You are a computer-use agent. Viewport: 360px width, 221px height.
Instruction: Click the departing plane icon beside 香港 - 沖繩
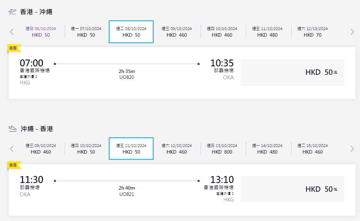[x=13, y=12]
